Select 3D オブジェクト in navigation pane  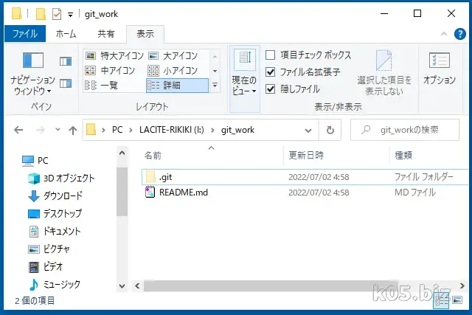point(61,179)
